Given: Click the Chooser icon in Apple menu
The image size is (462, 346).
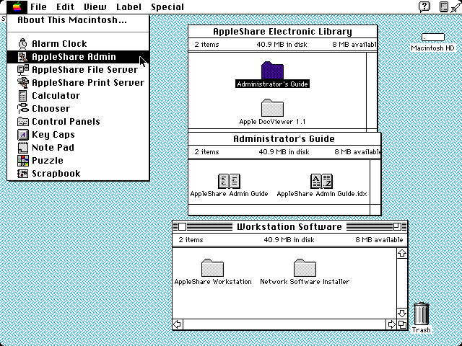Looking at the screenshot, I should click(x=22, y=109).
